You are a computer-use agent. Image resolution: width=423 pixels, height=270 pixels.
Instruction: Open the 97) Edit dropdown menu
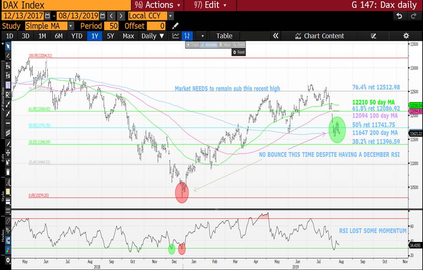click(x=210, y=5)
